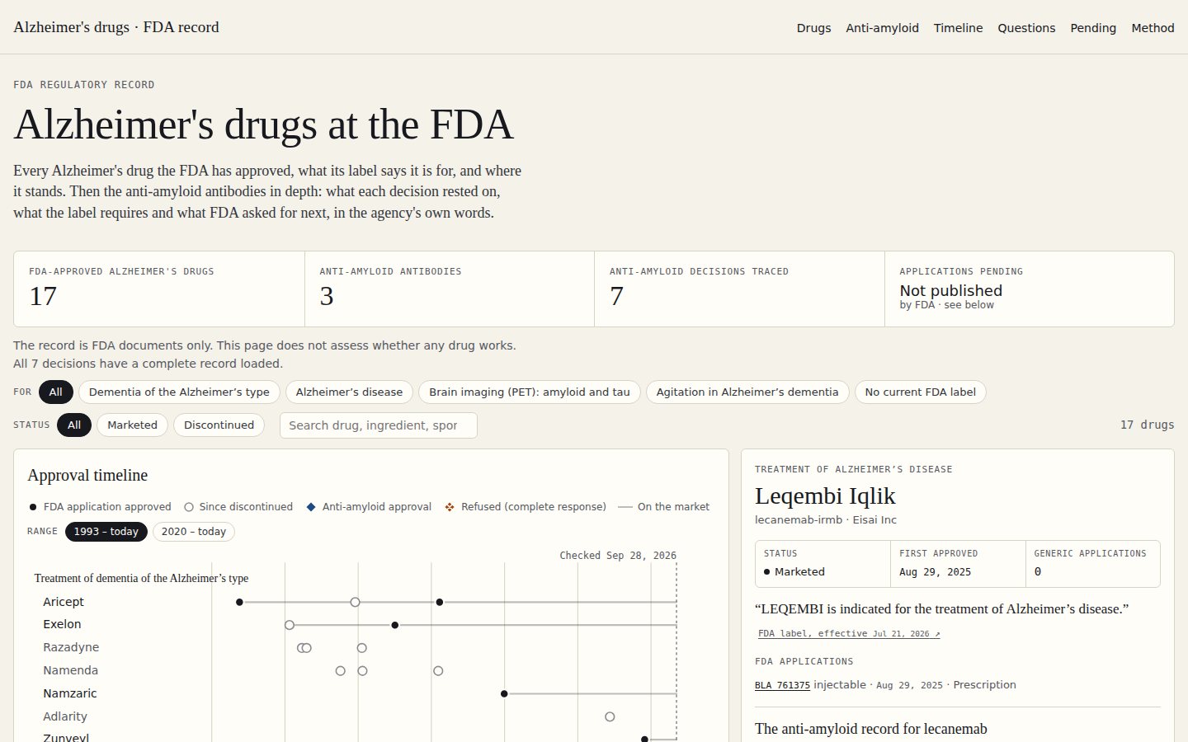Click the 'Anti-amyloid antibodies' stat card
This screenshot has width=1188, height=742.
click(x=450, y=289)
